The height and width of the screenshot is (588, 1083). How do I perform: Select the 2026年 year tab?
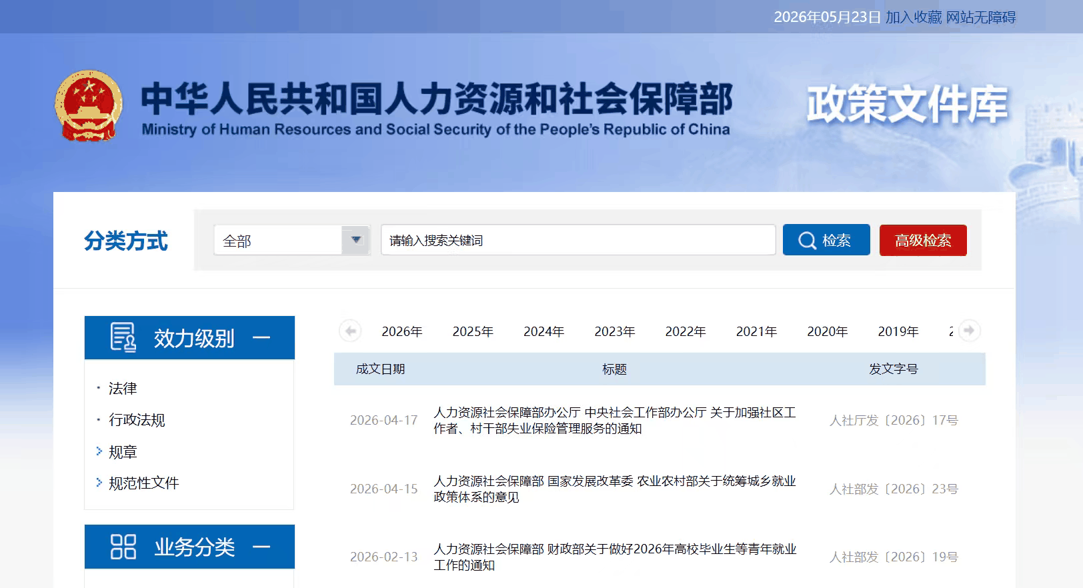[402, 331]
